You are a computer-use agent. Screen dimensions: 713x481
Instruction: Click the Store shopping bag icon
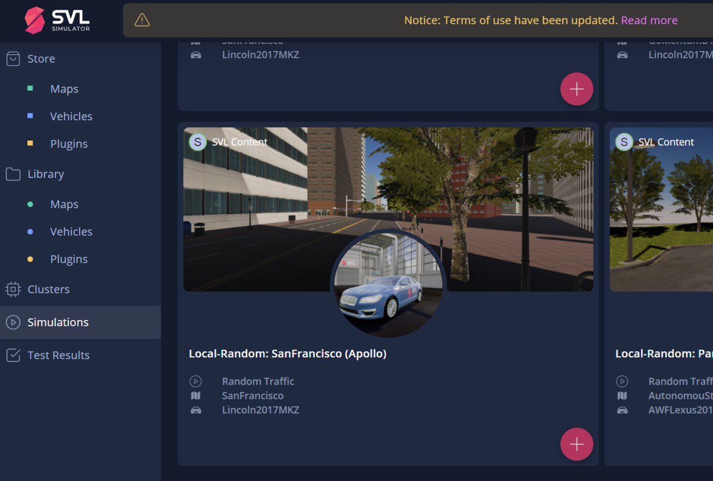pos(12,58)
